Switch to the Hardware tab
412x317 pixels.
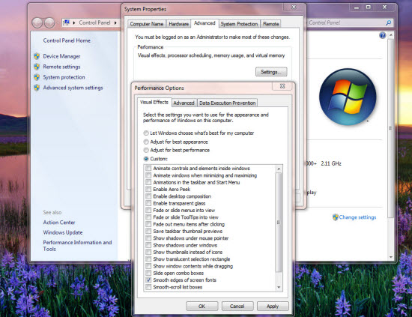179,24
